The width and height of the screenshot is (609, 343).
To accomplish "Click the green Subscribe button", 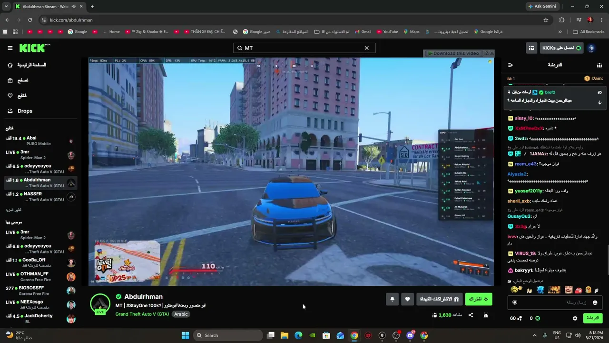I will tap(479, 299).
